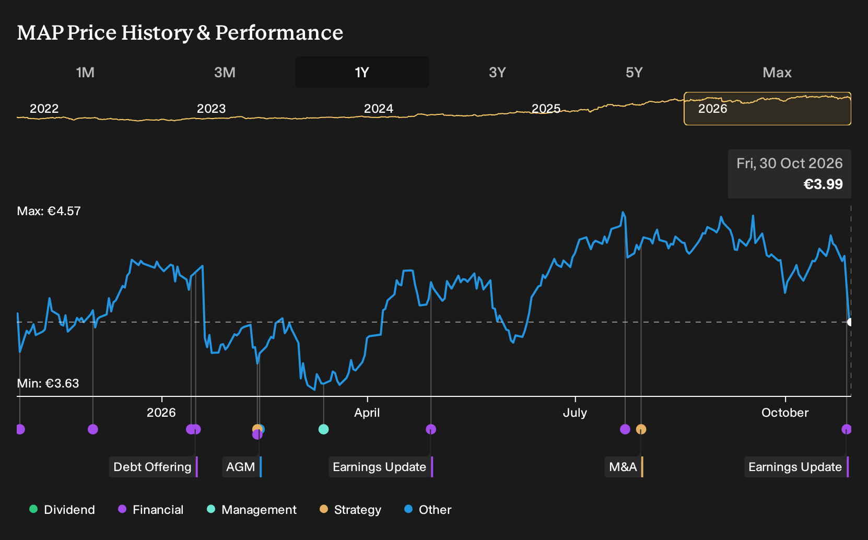Click the purple marker above October Earnings Update
Image resolution: width=868 pixels, height=540 pixels.
pyautogui.click(x=847, y=429)
